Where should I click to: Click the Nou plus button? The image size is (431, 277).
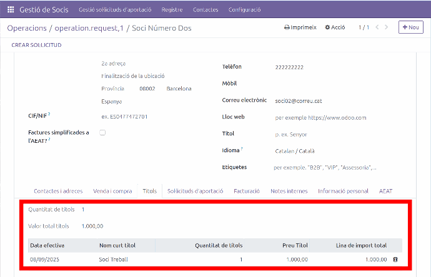tap(410, 27)
